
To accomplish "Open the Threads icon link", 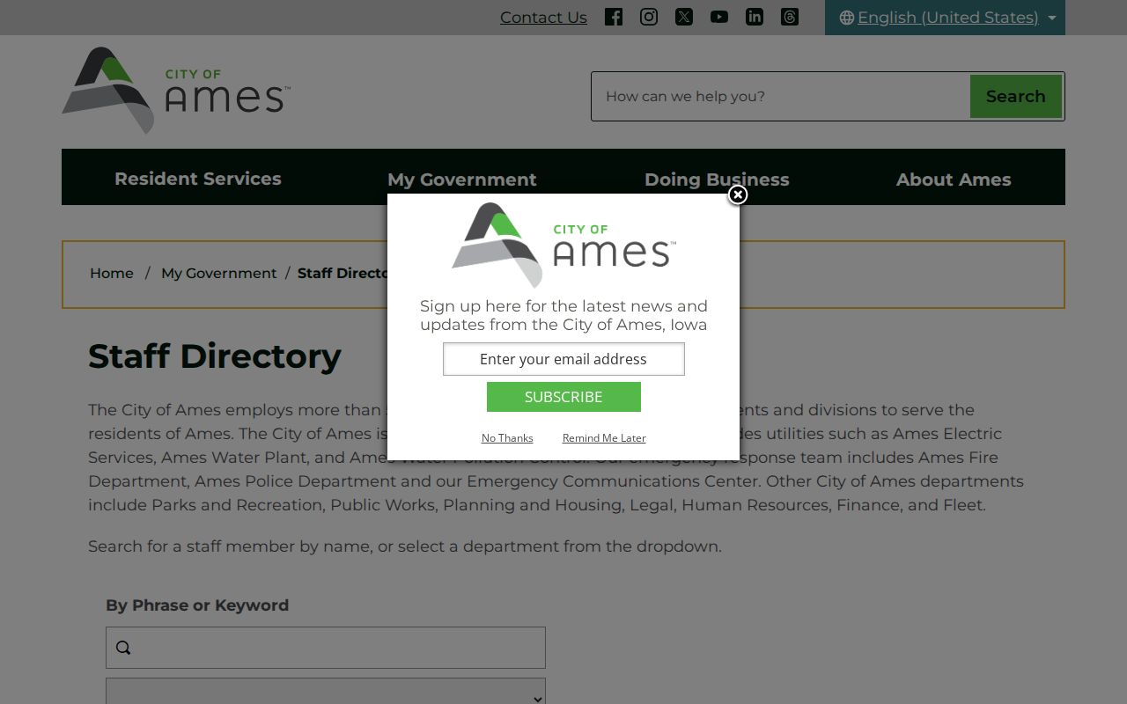I will [x=790, y=17].
